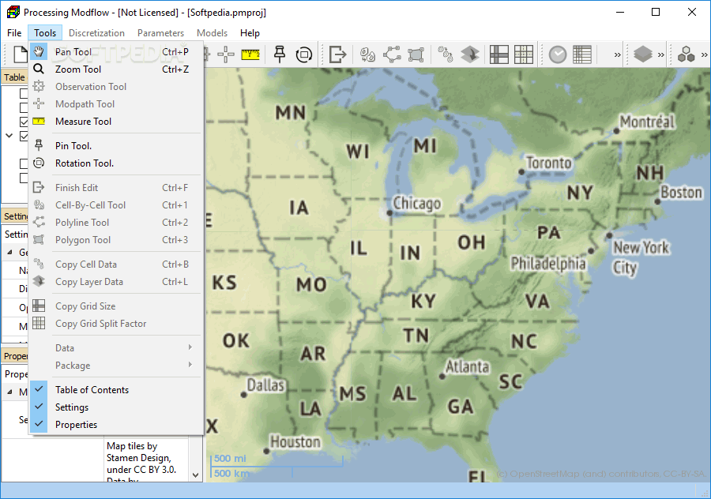Choose Zoom Tool in the Tools menu

coord(117,69)
